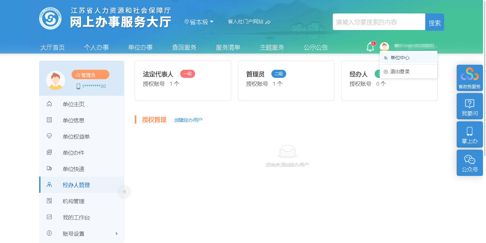This screenshot has width=486, height=243.
Task: Go to 单位办事 navigation tab
Action: click(140, 48)
